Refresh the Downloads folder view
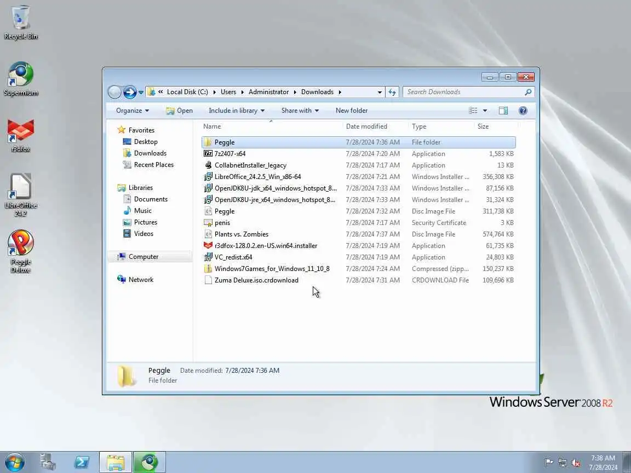631x473 pixels. (x=392, y=92)
